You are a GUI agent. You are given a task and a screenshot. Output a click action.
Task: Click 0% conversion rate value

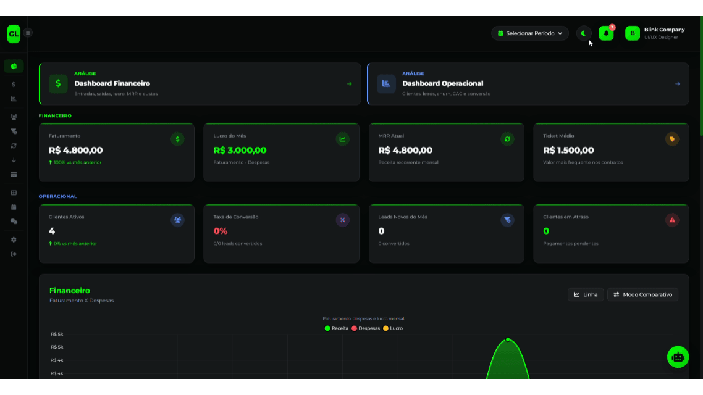coord(221,231)
